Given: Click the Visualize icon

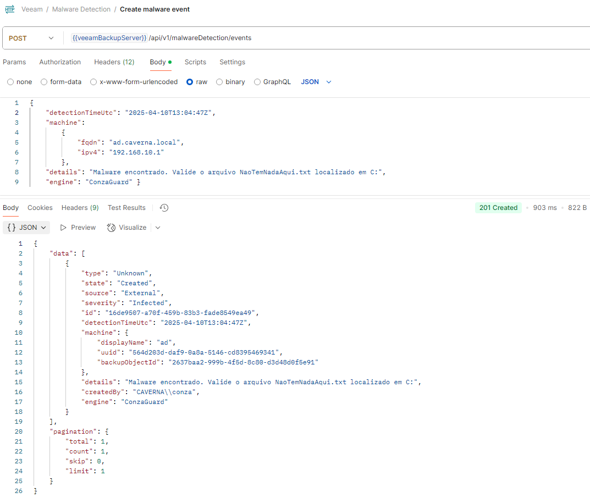Looking at the screenshot, I should coord(111,228).
